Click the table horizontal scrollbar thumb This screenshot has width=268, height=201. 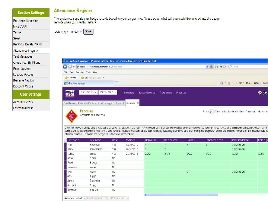182,195
